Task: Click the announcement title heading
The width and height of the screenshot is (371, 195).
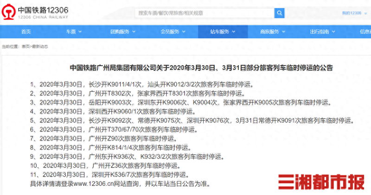Action: tap(201, 67)
